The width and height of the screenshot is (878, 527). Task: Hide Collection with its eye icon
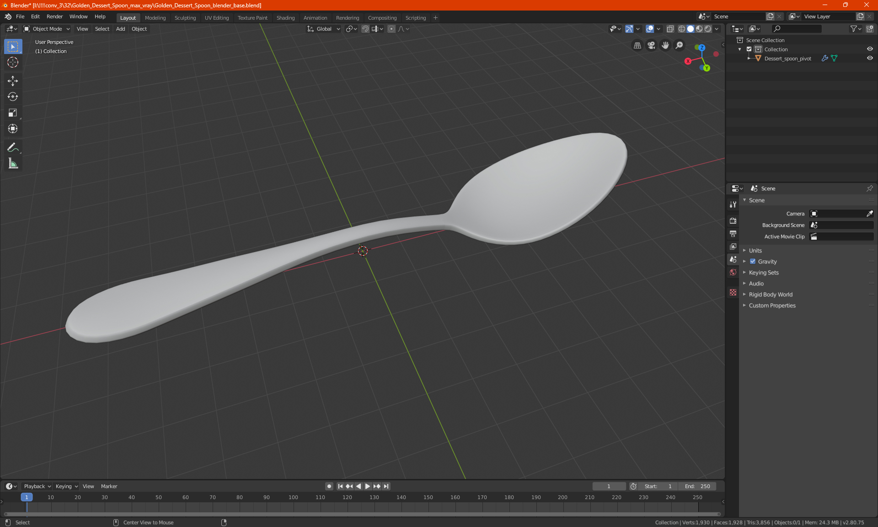[x=870, y=49]
